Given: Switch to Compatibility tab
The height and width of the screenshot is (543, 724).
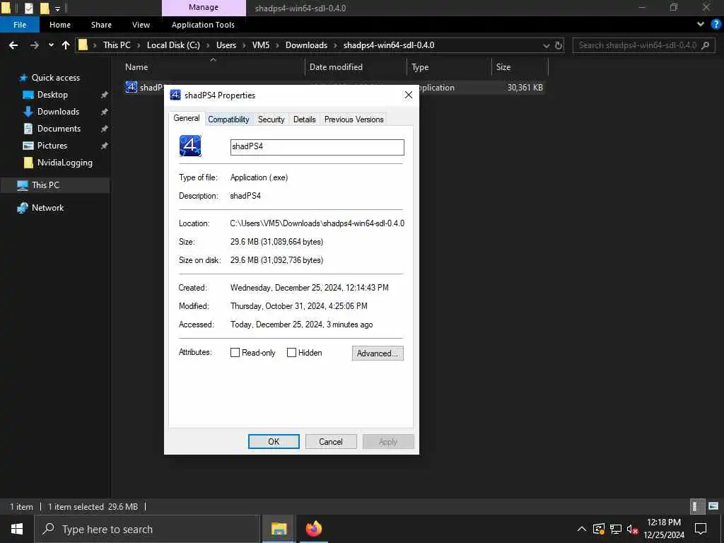Looking at the screenshot, I should click(x=228, y=119).
